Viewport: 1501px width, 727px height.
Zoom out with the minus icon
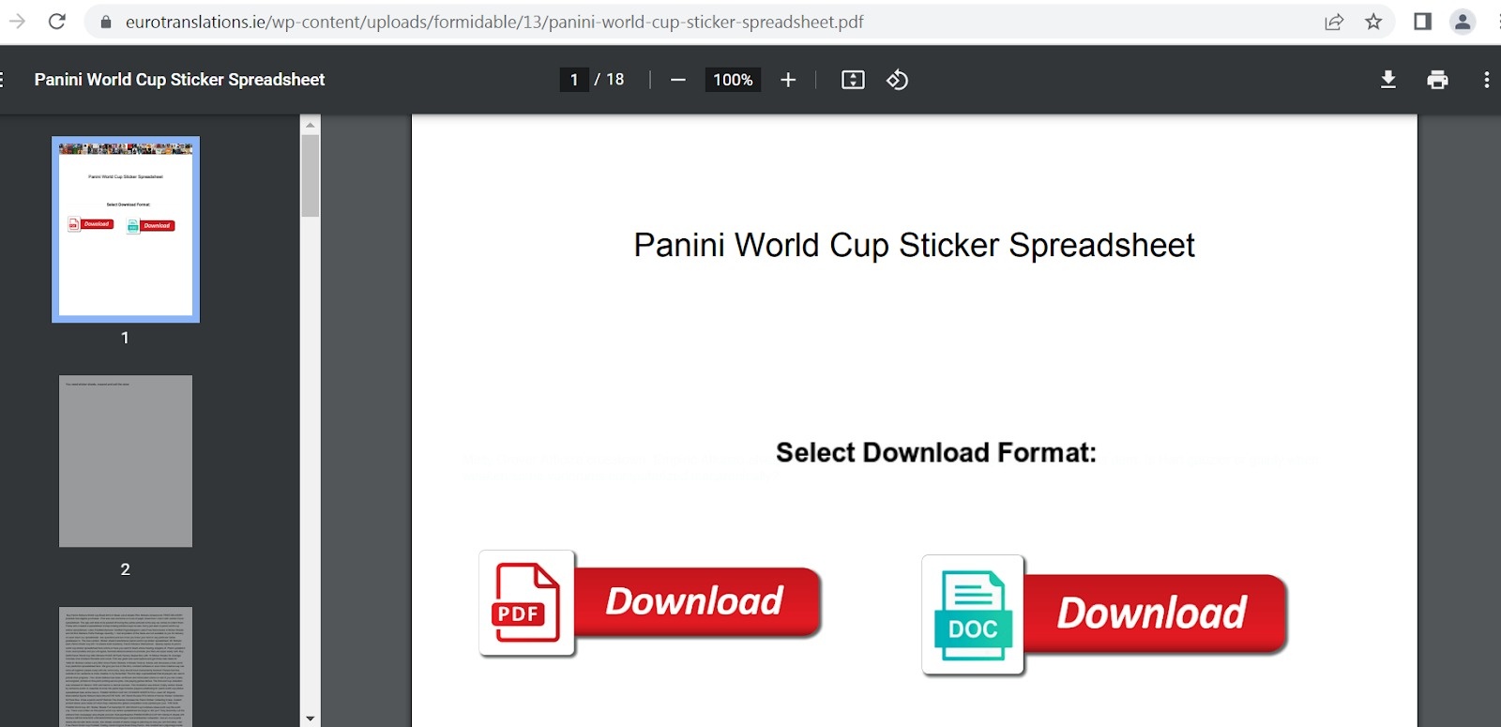pyautogui.click(x=678, y=80)
